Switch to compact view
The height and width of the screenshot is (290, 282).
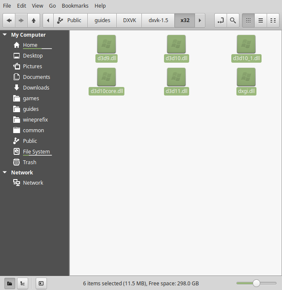click(273, 20)
